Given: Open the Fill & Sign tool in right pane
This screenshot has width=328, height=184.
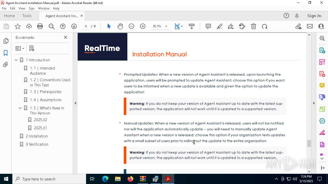Looking at the screenshot, I should (322, 133).
